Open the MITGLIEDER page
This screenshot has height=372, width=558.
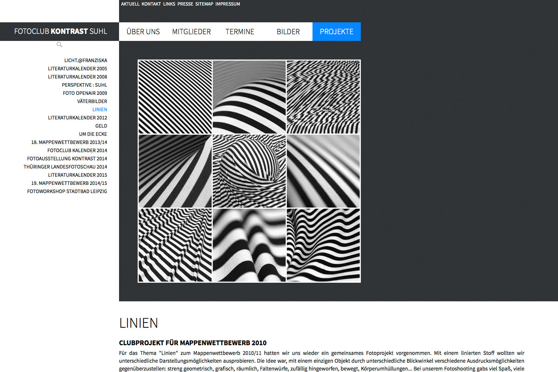(192, 32)
